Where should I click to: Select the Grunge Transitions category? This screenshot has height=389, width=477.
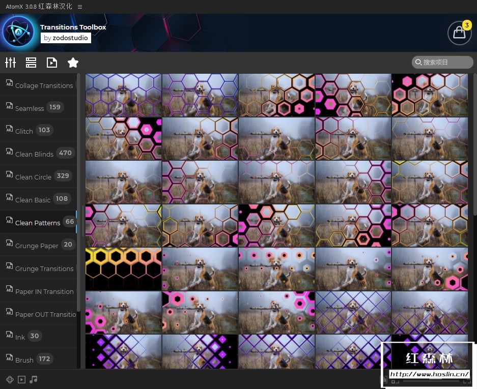pyautogui.click(x=38, y=268)
